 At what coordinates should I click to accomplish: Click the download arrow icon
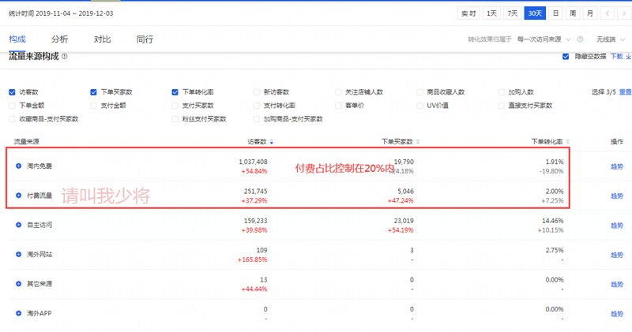(628, 57)
